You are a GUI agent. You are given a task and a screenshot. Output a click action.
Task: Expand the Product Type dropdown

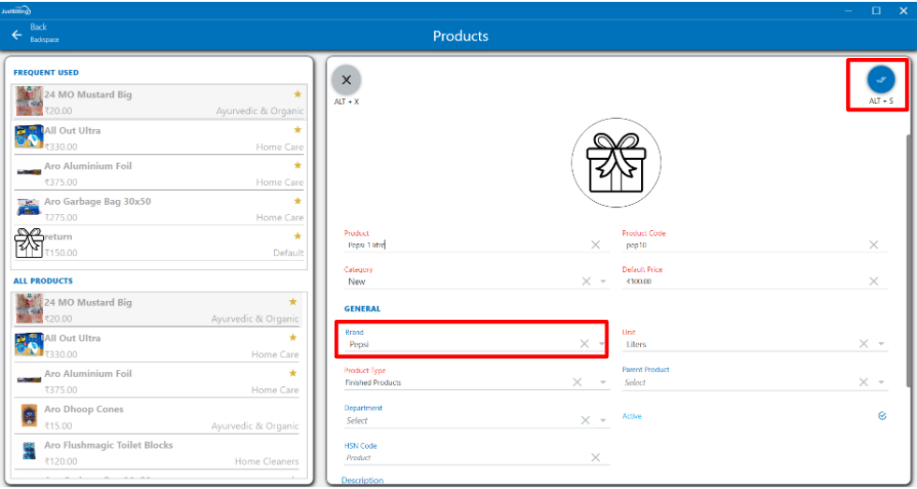[604, 382]
